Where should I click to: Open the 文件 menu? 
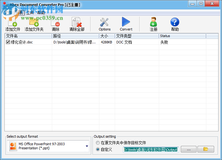click(8, 13)
